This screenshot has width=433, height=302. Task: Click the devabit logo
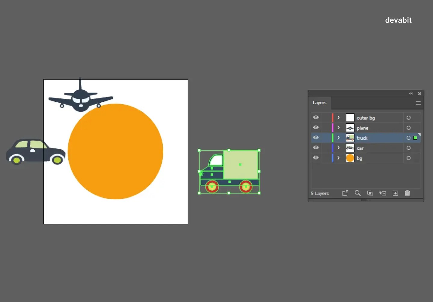point(398,20)
